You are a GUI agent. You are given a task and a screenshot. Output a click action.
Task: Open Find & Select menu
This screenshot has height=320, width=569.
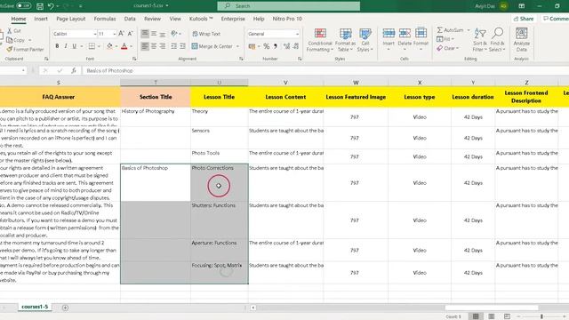coord(497,40)
